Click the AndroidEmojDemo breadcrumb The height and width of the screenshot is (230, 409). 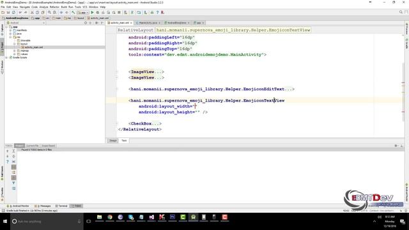pyautogui.click(x=15, y=19)
